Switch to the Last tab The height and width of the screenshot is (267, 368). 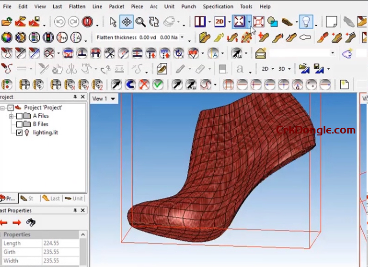(x=51, y=198)
